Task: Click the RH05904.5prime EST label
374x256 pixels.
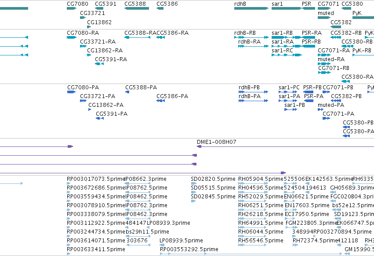Action: click(261, 179)
